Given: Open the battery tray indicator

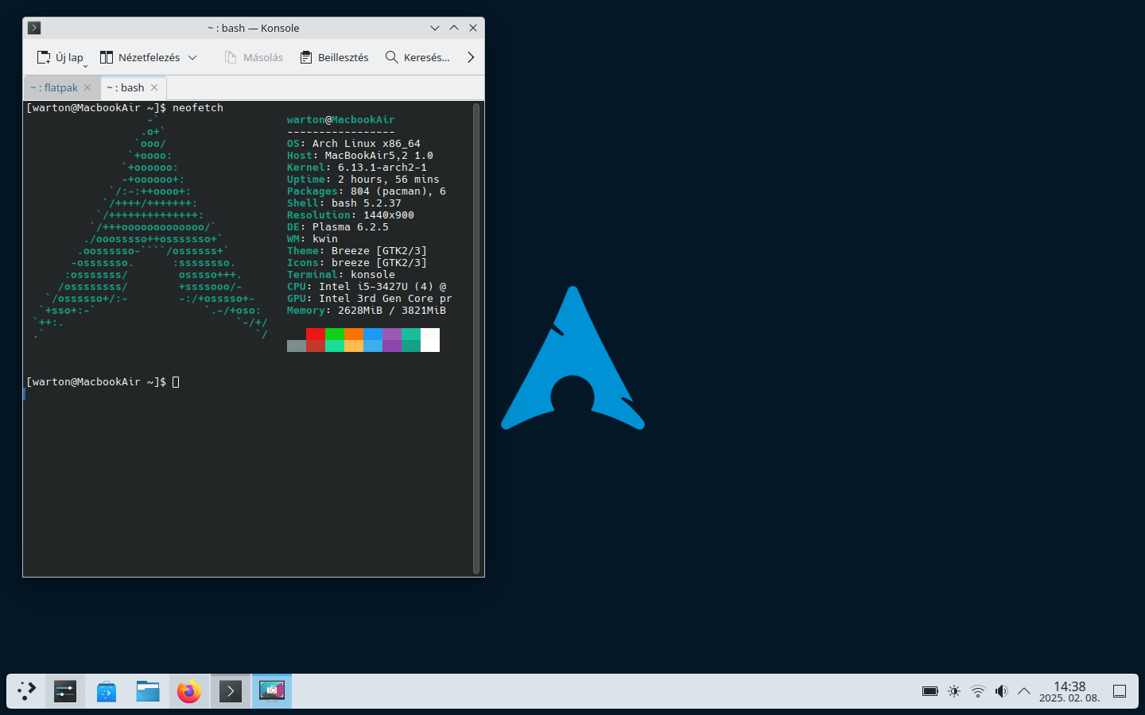Looking at the screenshot, I should tap(930, 691).
